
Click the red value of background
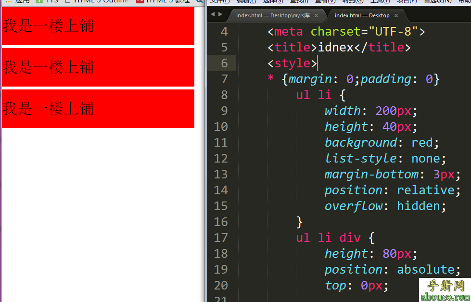[422, 143]
